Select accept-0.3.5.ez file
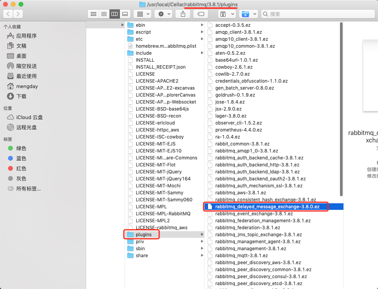The height and width of the screenshot is (289, 378). (274, 25)
